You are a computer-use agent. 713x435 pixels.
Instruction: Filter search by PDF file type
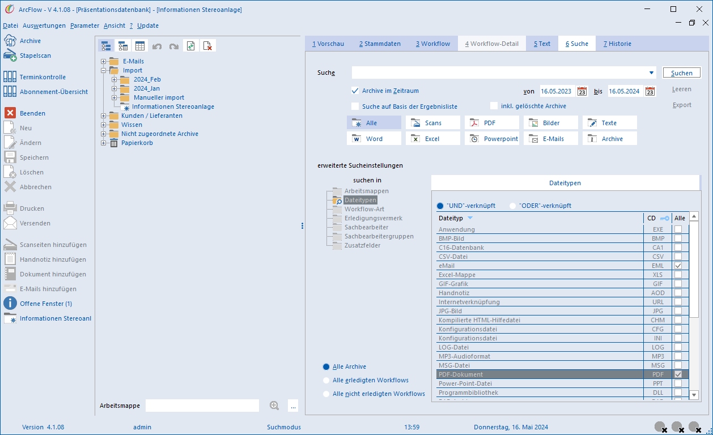492,123
